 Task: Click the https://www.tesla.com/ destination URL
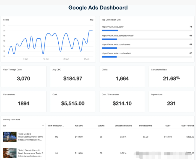tap(113, 27)
